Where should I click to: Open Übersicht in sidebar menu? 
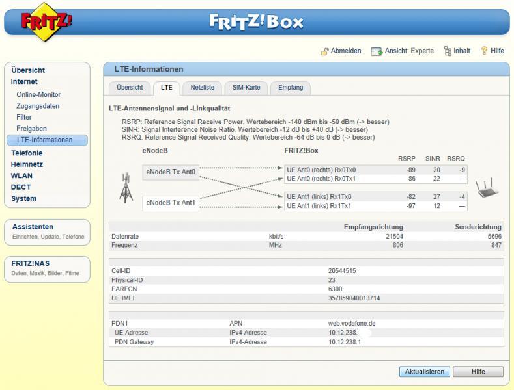pyautogui.click(x=28, y=70)
